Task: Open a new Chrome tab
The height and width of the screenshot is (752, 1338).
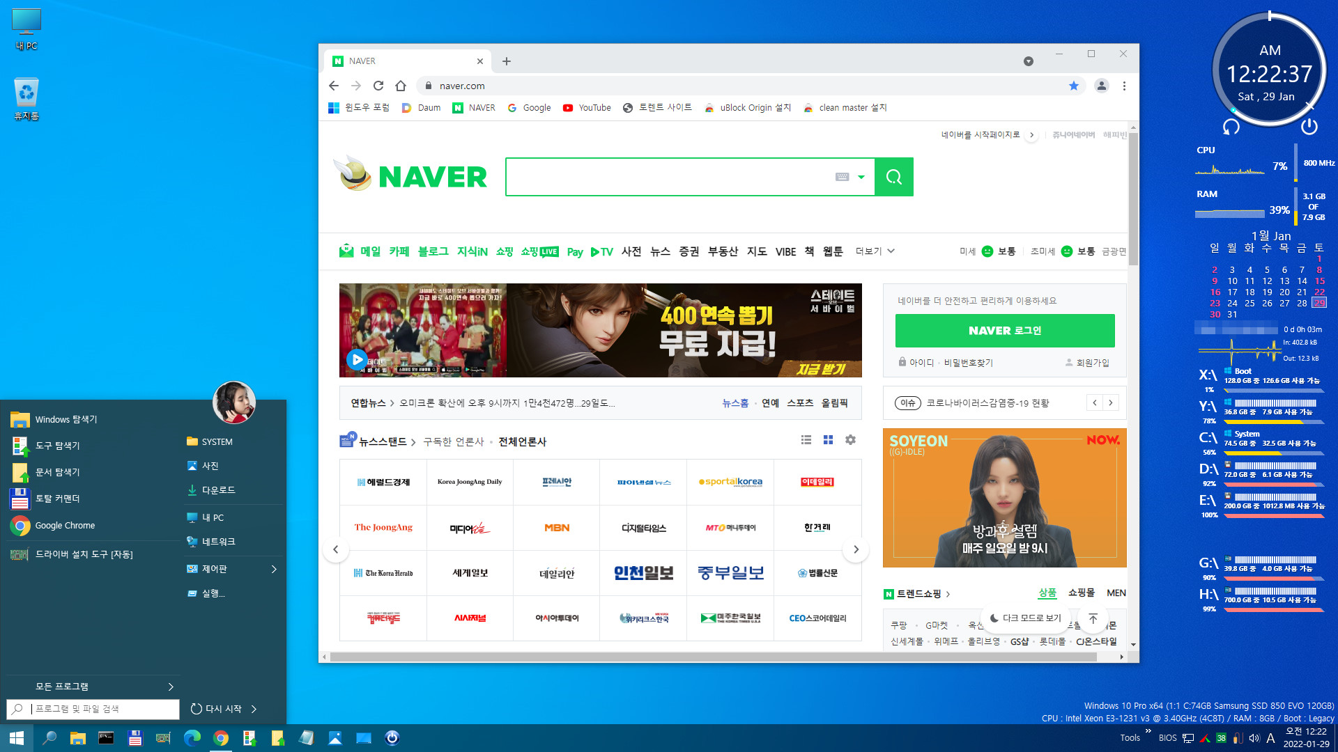Action: (507, 61)
